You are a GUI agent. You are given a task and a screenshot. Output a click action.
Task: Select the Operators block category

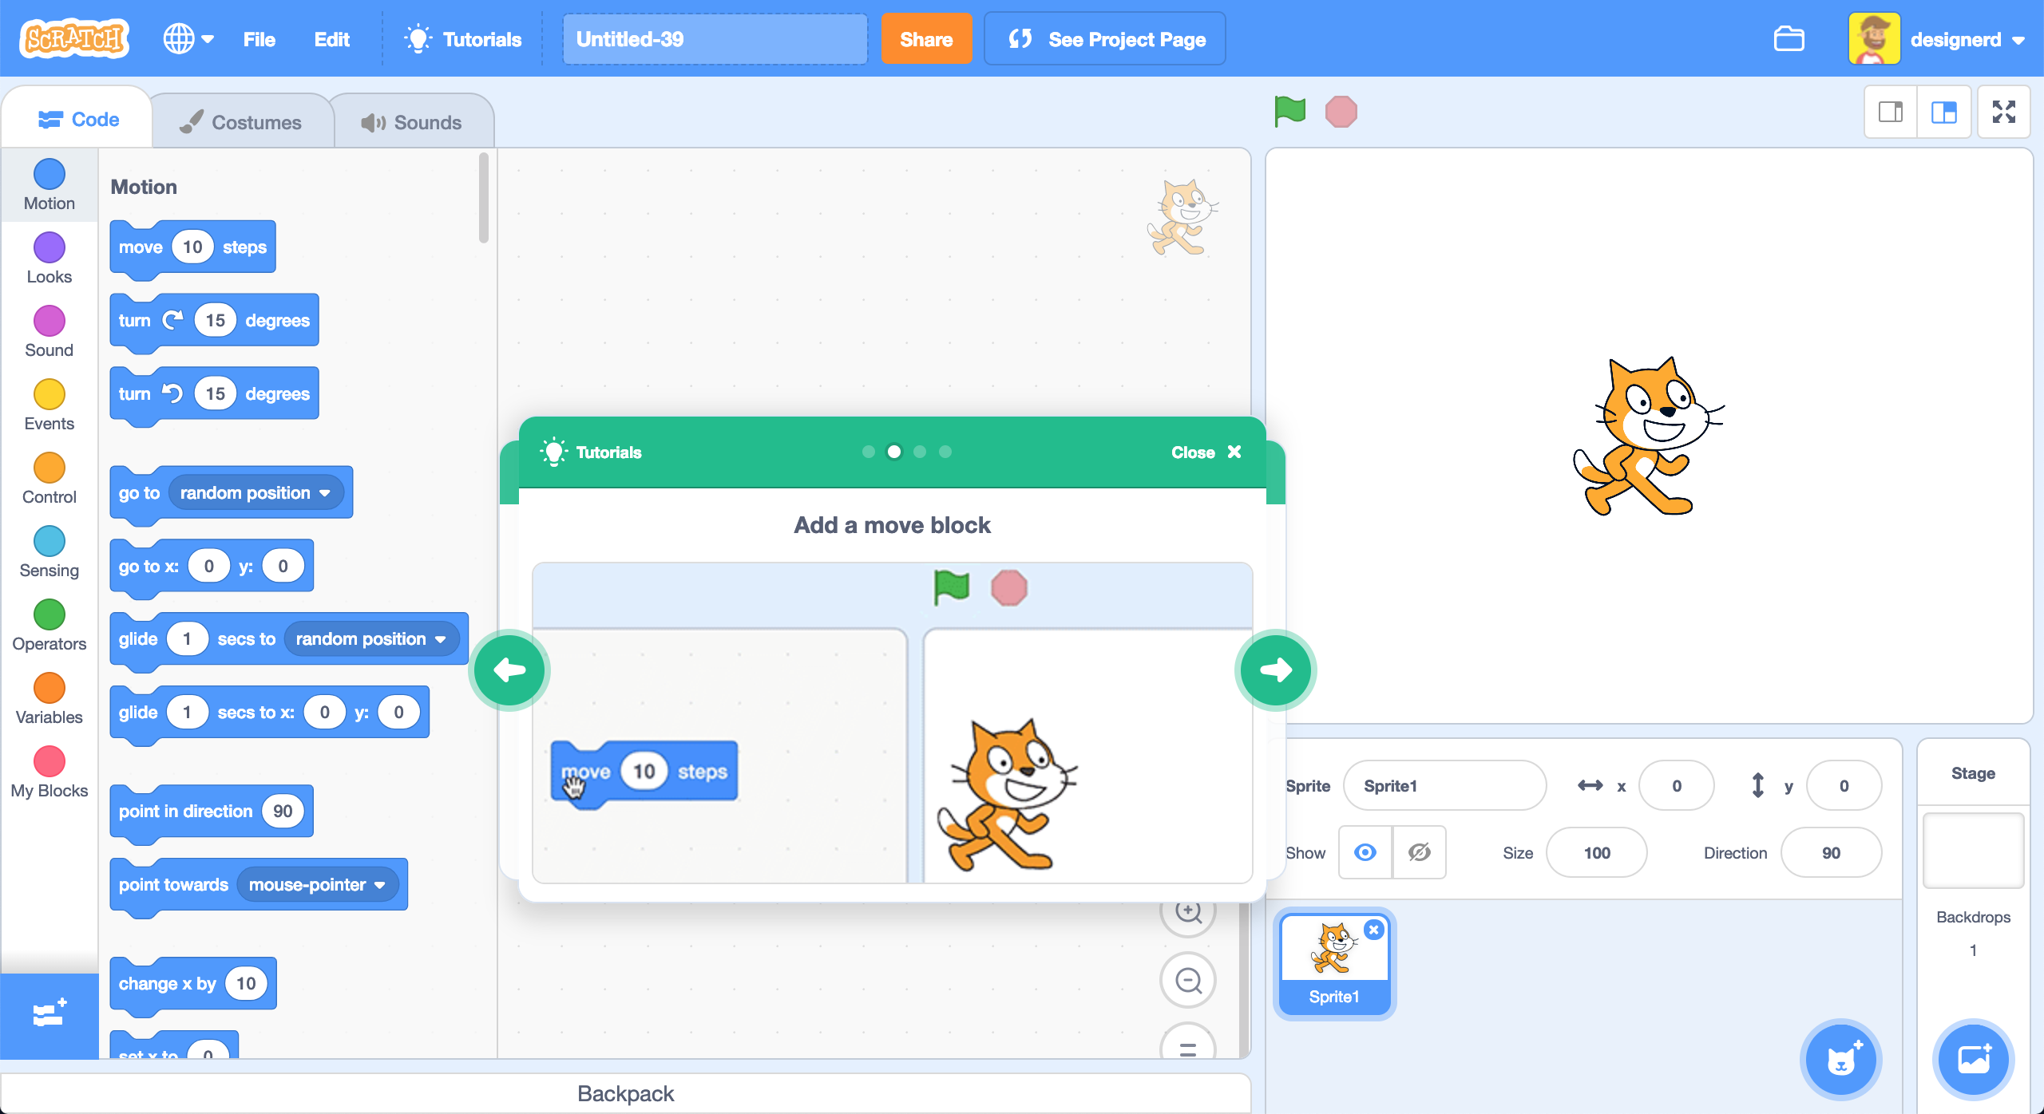(49, 624)
